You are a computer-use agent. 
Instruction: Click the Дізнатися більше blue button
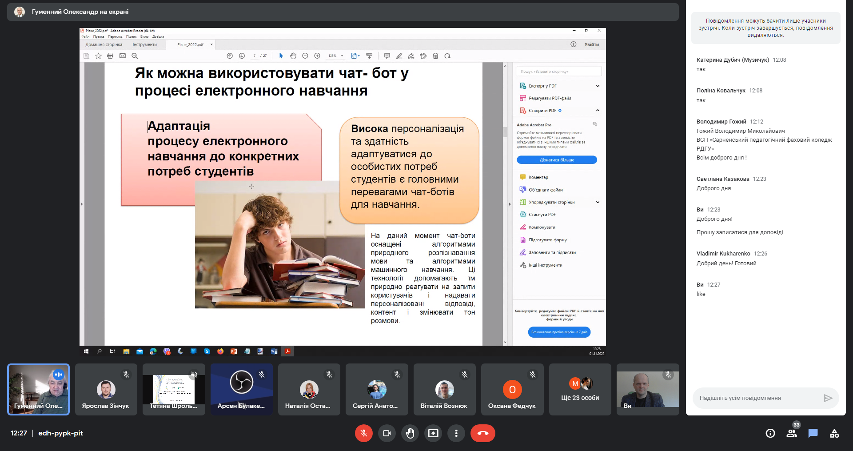[557, 160]
